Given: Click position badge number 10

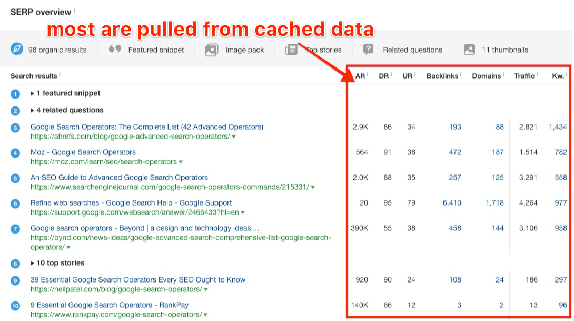Looking at the screenshot, I should tap(15, 306).
